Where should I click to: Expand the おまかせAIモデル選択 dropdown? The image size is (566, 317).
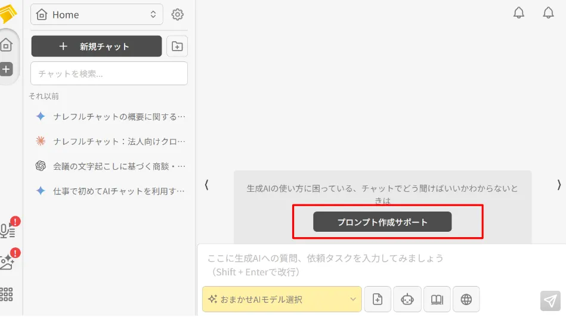pyautogui.click(x=282, y=299)
